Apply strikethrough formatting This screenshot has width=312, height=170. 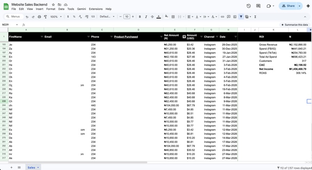[152, 17]
